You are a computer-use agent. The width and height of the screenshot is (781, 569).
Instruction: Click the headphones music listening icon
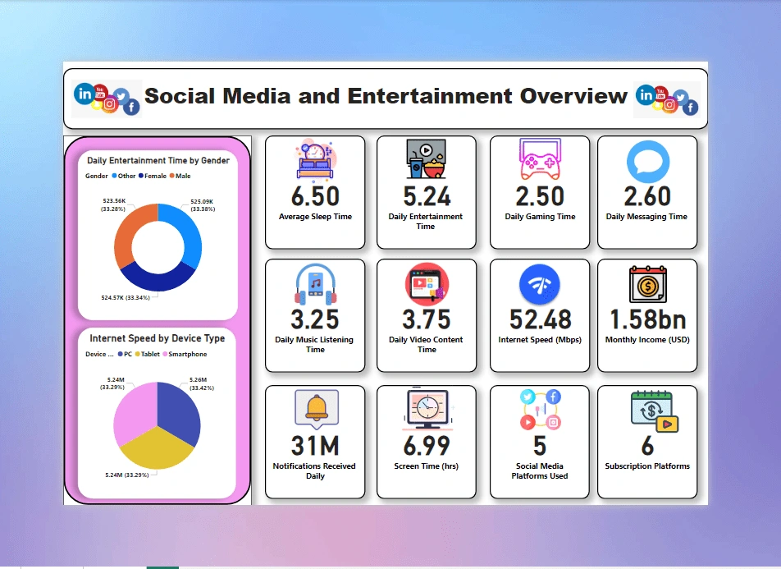315,284
